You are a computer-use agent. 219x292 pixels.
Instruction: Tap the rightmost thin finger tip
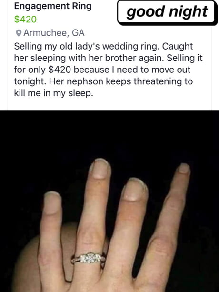[x=184, y=168]
